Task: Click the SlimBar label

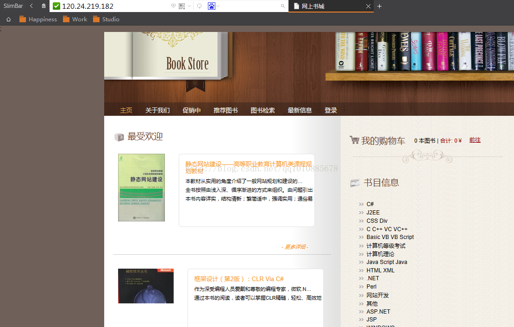Action: pos(13,6)
